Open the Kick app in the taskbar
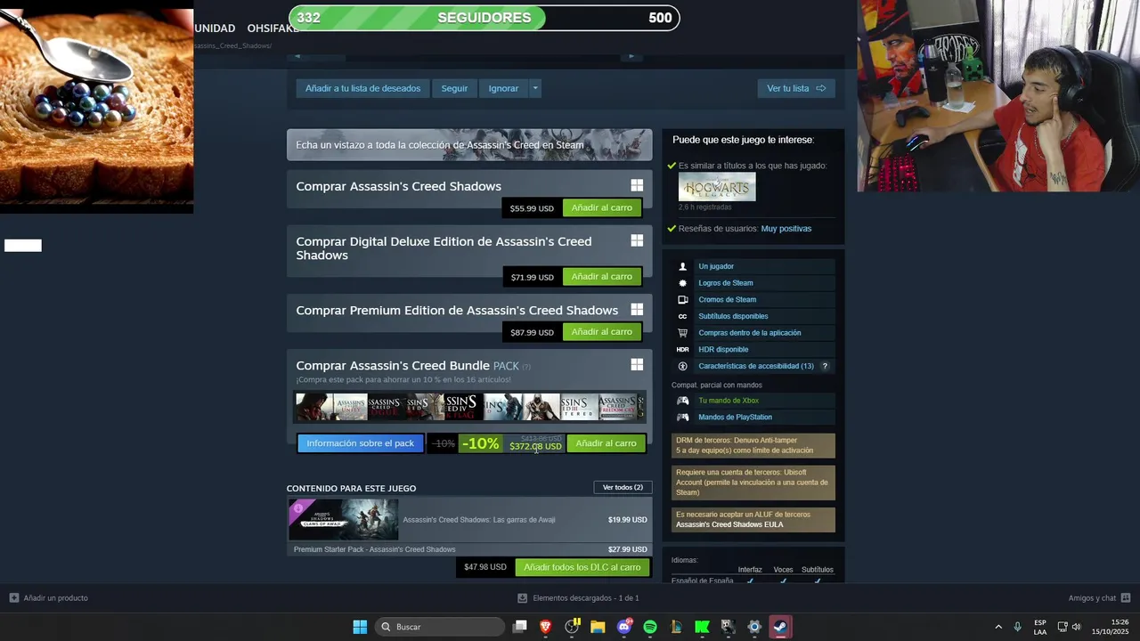 702,627
